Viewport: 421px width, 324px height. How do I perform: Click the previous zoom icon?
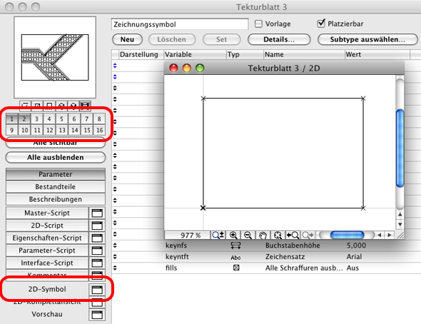point(293,236)
